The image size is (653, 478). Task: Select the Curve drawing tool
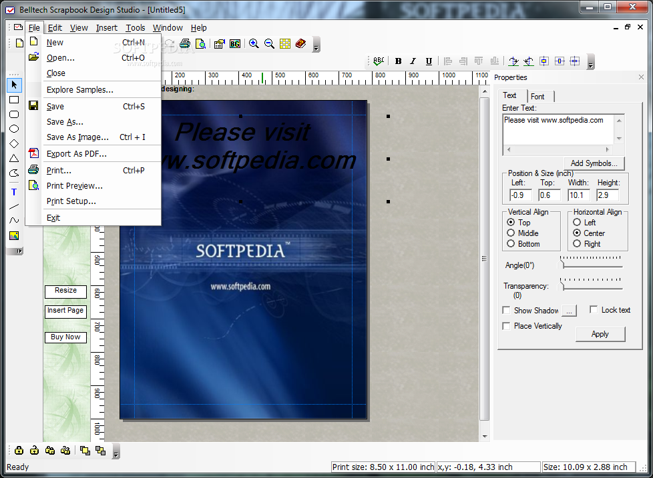(x=14, y=221)
